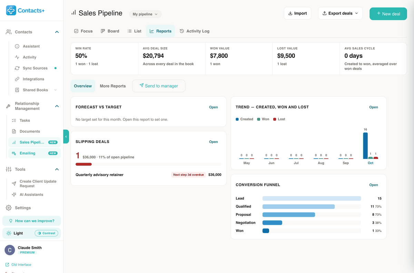
Task: Open the Activity Log tab
Action: tap(195, 31)
